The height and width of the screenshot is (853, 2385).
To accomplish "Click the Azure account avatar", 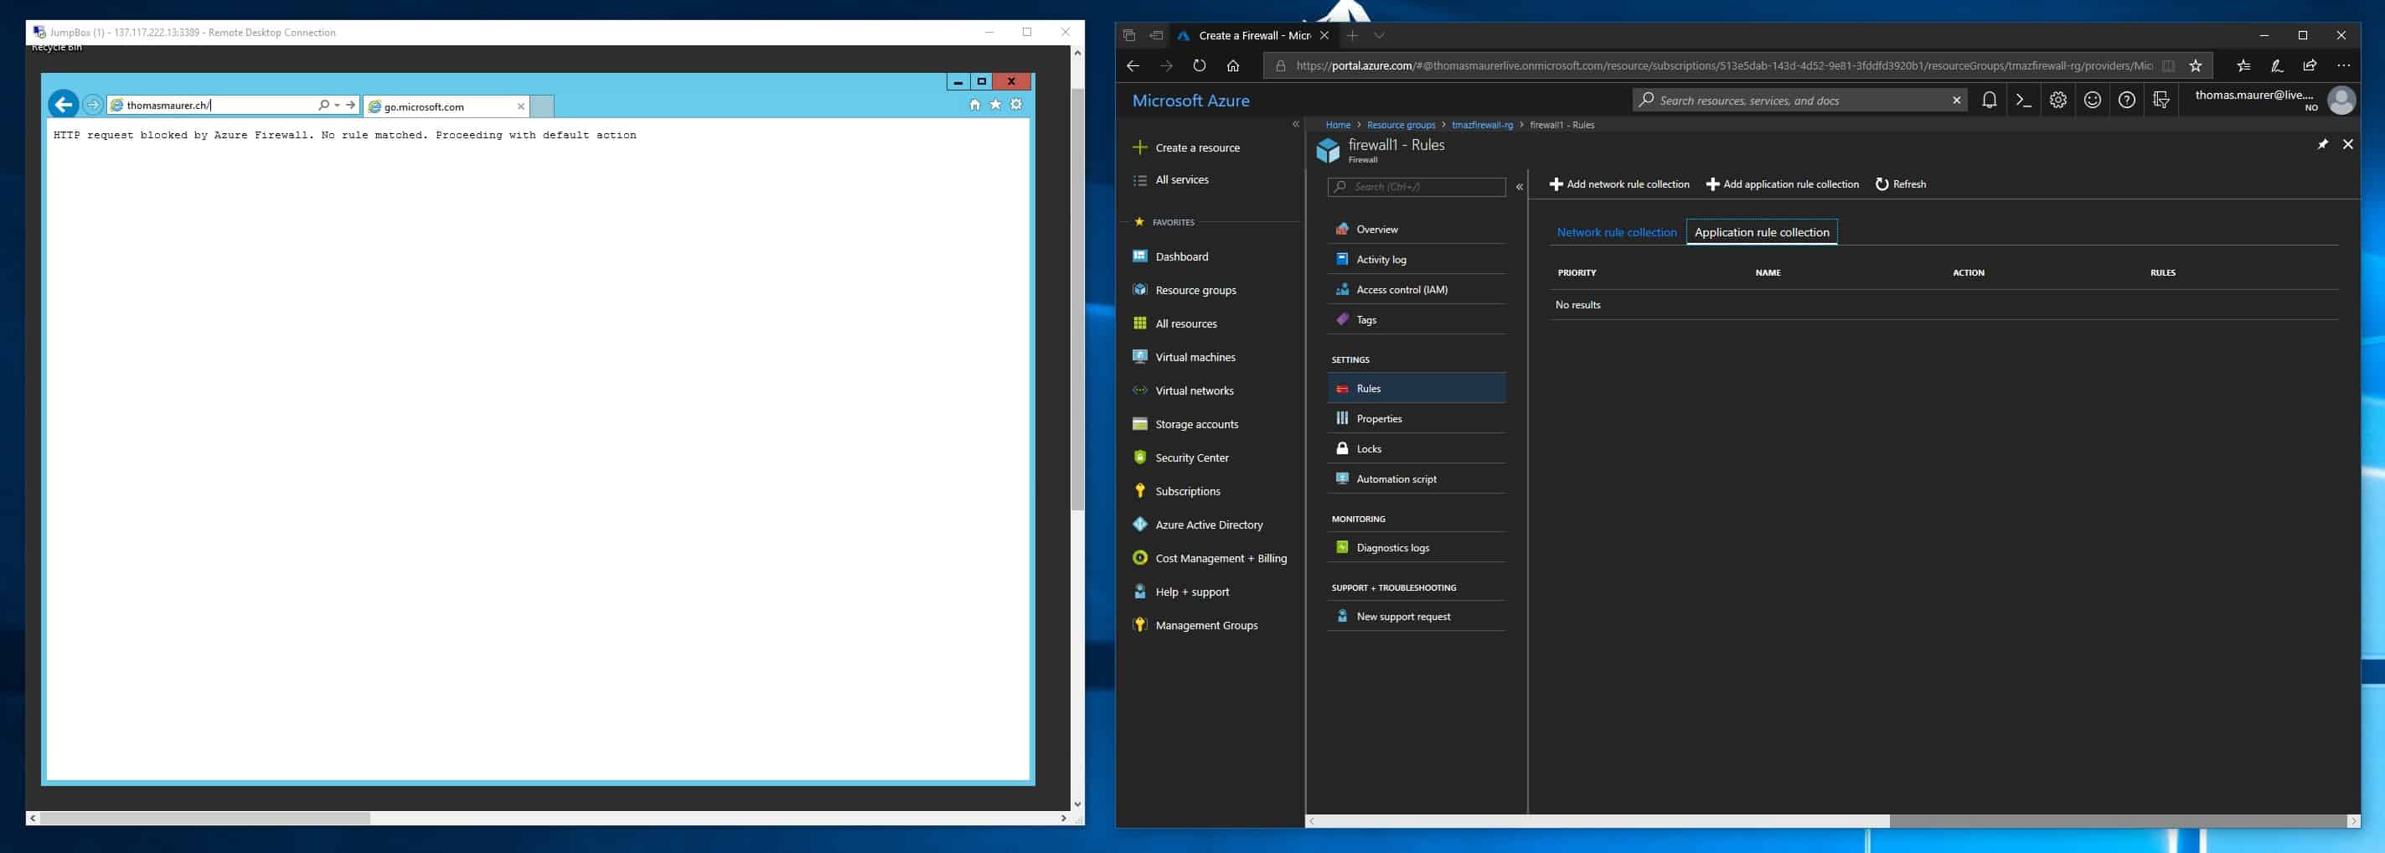I will tap(2341, 100).
